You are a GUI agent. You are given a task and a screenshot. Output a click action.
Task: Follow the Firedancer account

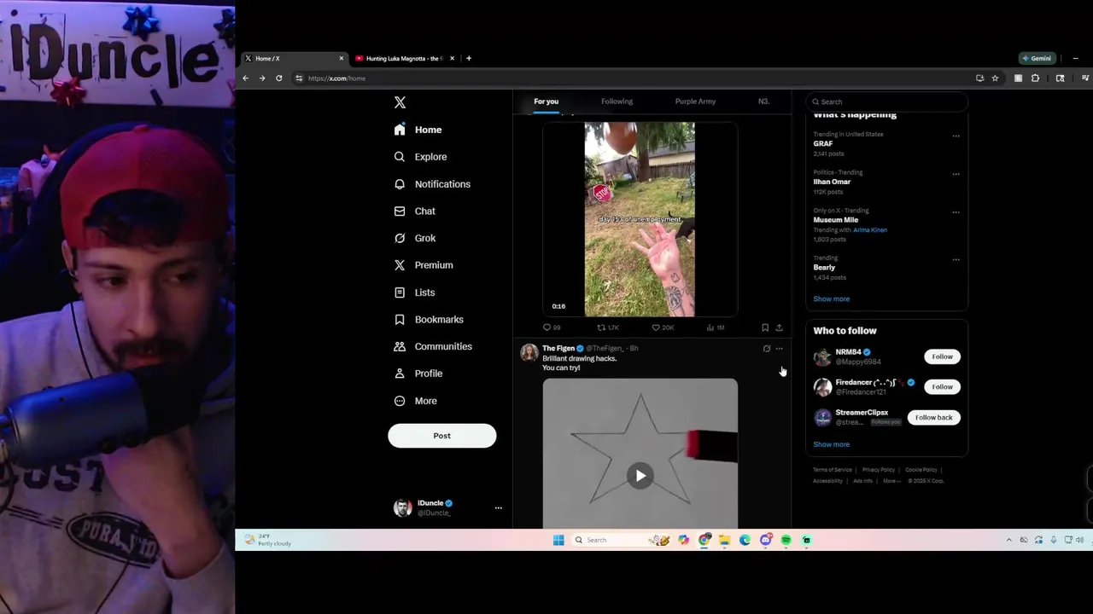click(942, 387)
